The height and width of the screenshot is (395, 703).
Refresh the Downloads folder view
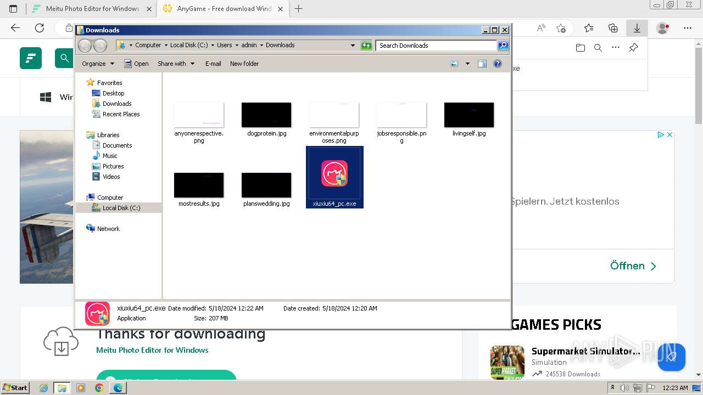pos(366,46)
